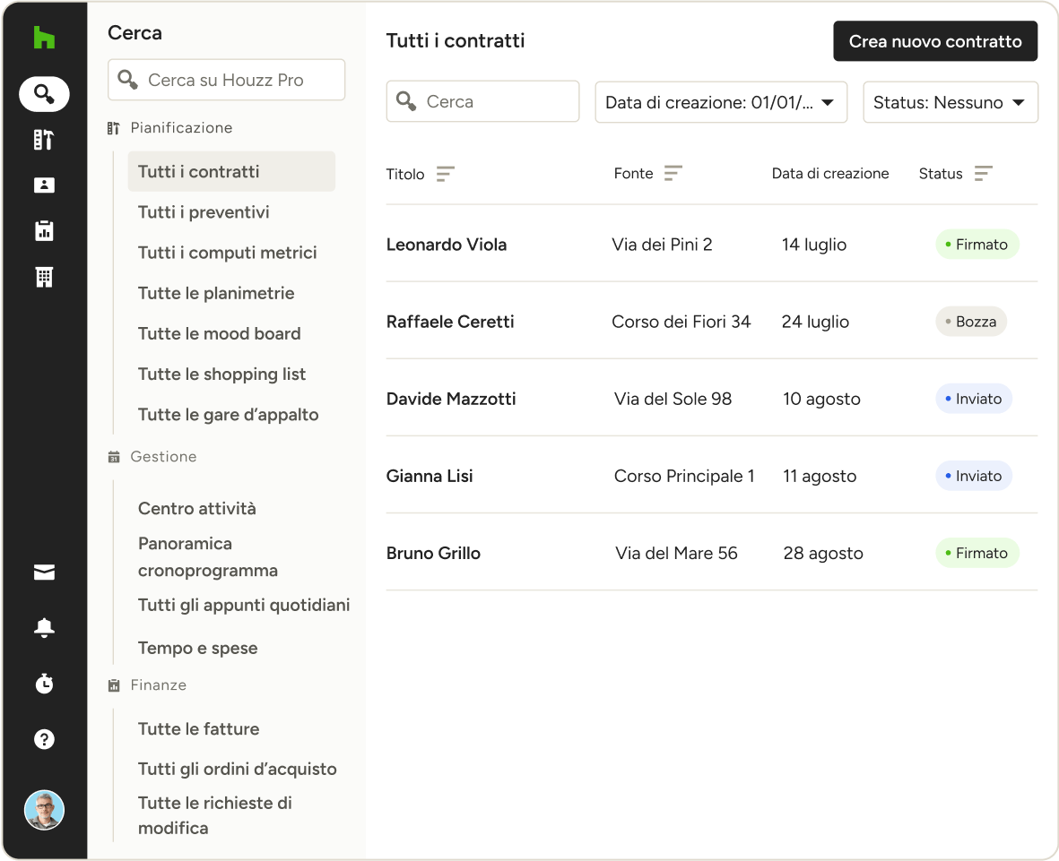
Task: Sort contracts by the Titolo sort icon
Action: click(x=445, y=174)
